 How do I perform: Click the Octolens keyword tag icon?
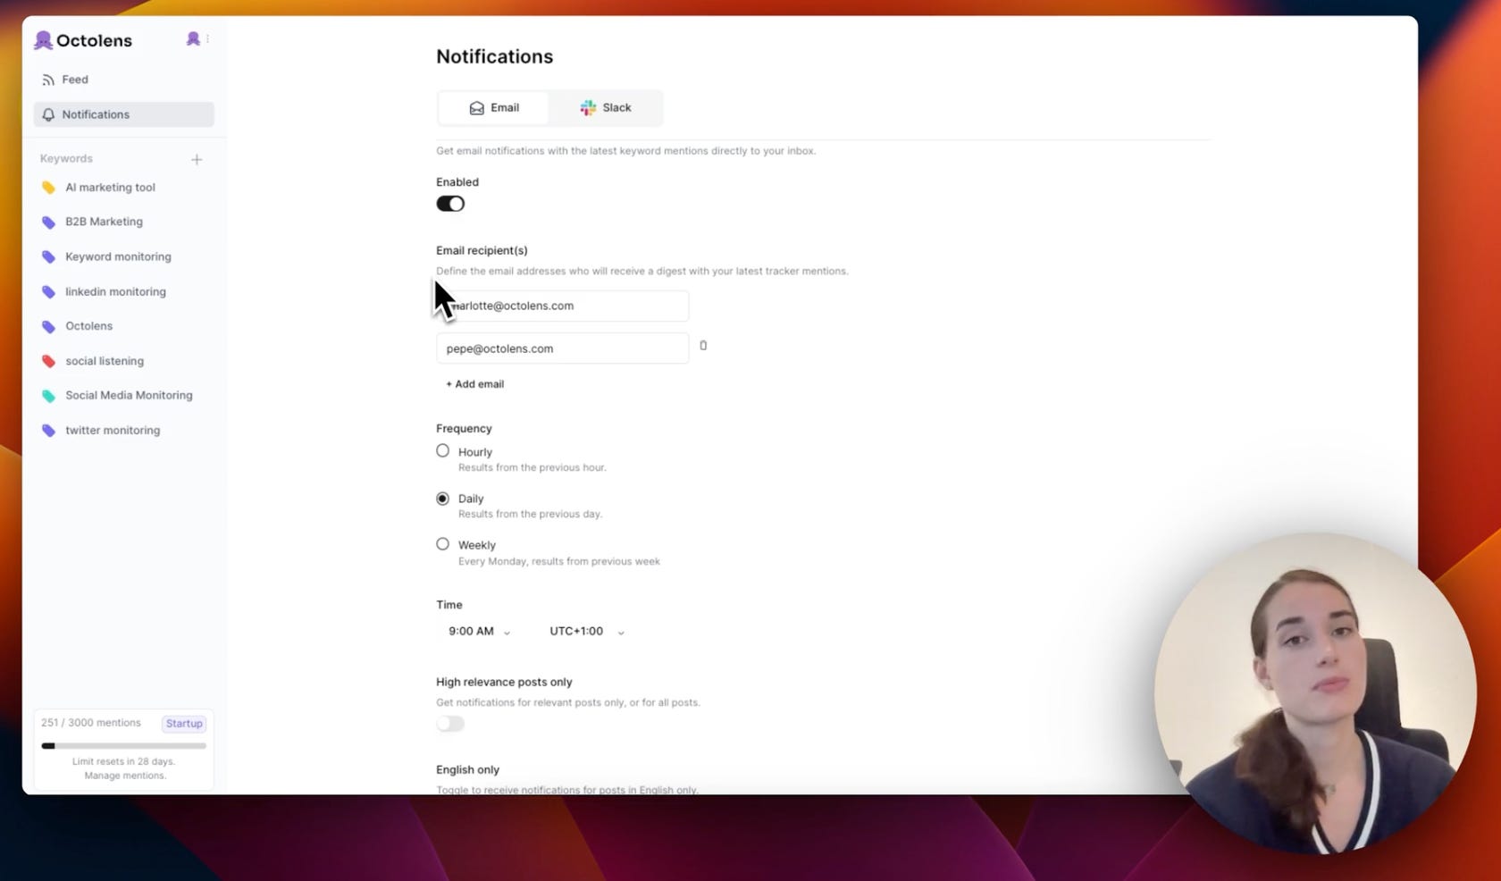click(x=49, y=326)
